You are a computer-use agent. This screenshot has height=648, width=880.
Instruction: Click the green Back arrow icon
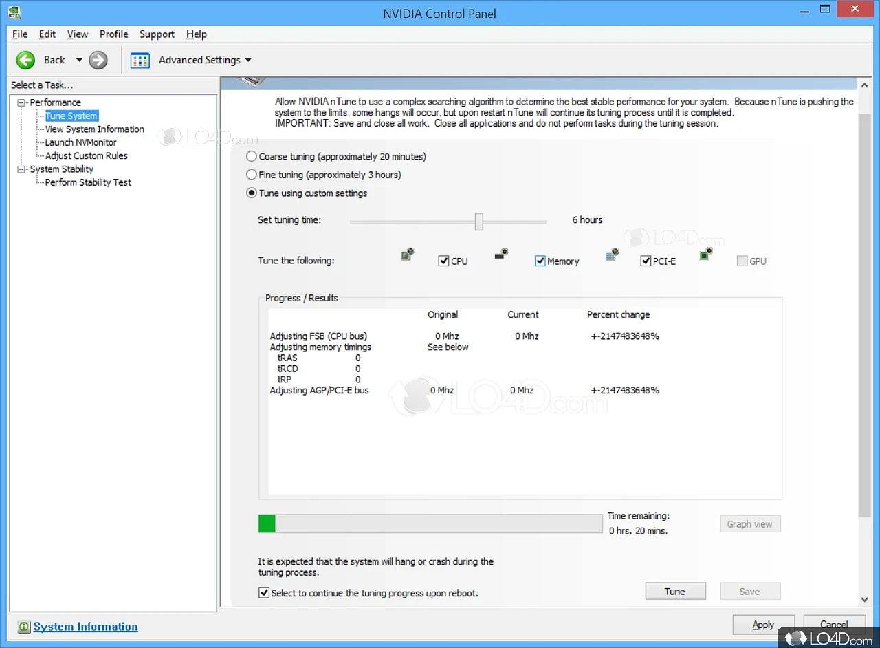[26, 60]
